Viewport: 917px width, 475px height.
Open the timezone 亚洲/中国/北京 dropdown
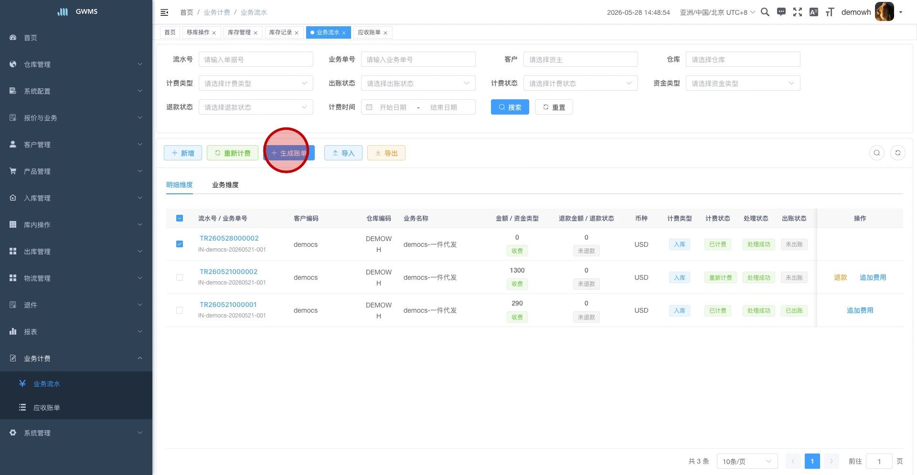click(x=717, y=12)
